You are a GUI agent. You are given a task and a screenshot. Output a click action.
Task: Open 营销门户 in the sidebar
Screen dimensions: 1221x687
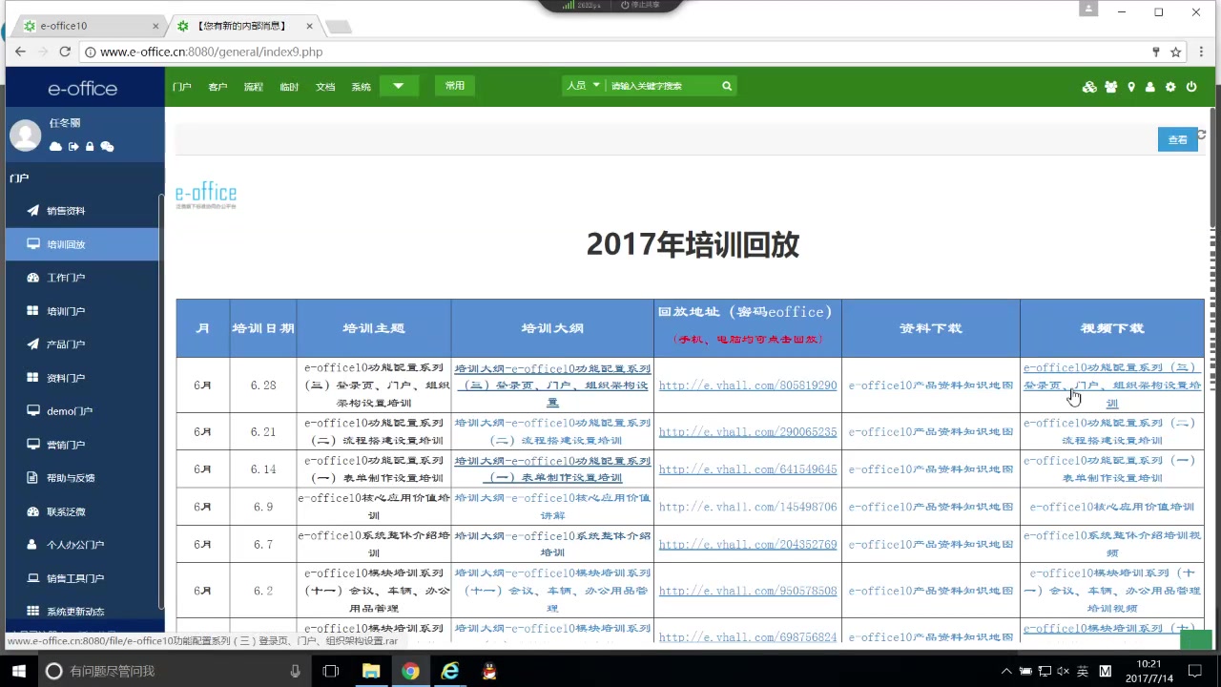(x=82, y=445)
